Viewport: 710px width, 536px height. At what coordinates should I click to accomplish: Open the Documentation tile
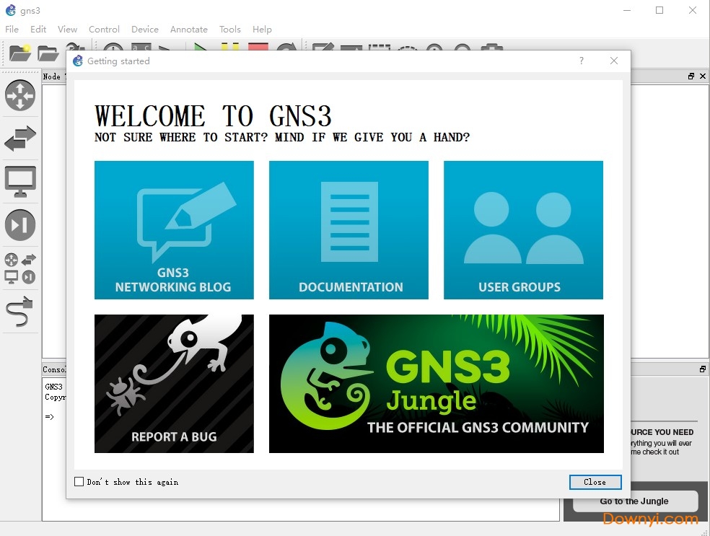[x=349, y=230]
